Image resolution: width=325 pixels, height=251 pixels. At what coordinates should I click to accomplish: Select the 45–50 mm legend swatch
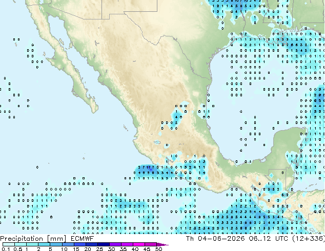tap(151, 244)
